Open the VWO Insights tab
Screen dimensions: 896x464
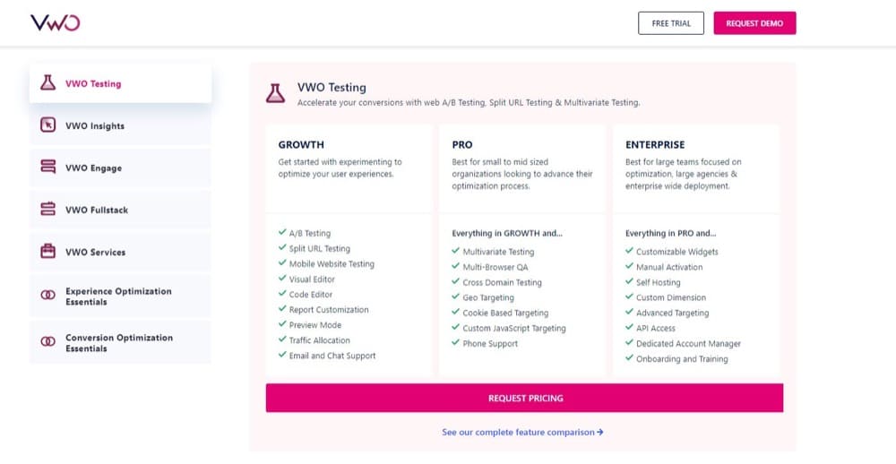[95, 126]
